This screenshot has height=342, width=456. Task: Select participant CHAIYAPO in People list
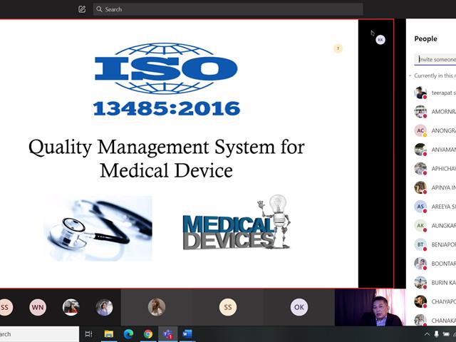pos(435,301)
